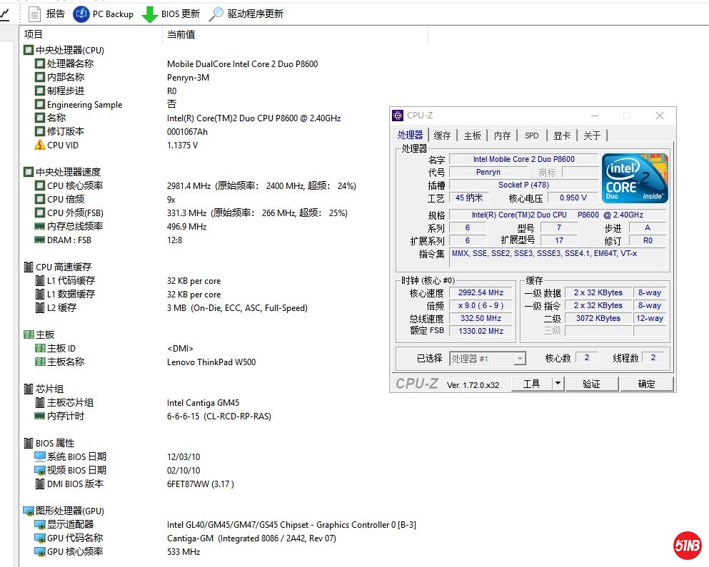The height and width of the screenshot is (567, 709).
Task: Click the BIOS 属性 section icon
Action: (x=29, y=443)
